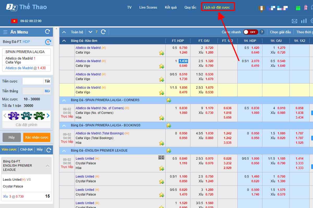Click the green square icon in the top bar
313x208 pixels.
point(298,8)
